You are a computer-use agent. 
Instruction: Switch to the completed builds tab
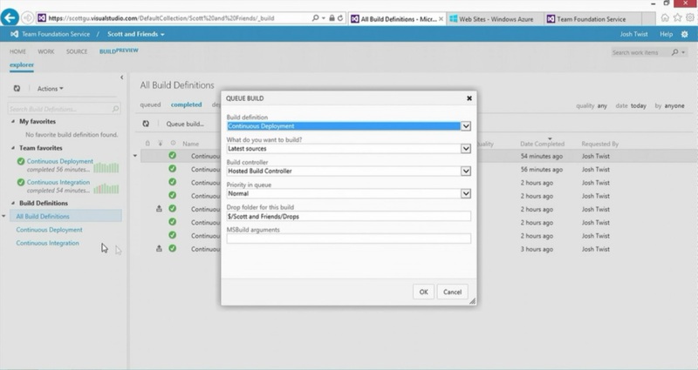186,104
